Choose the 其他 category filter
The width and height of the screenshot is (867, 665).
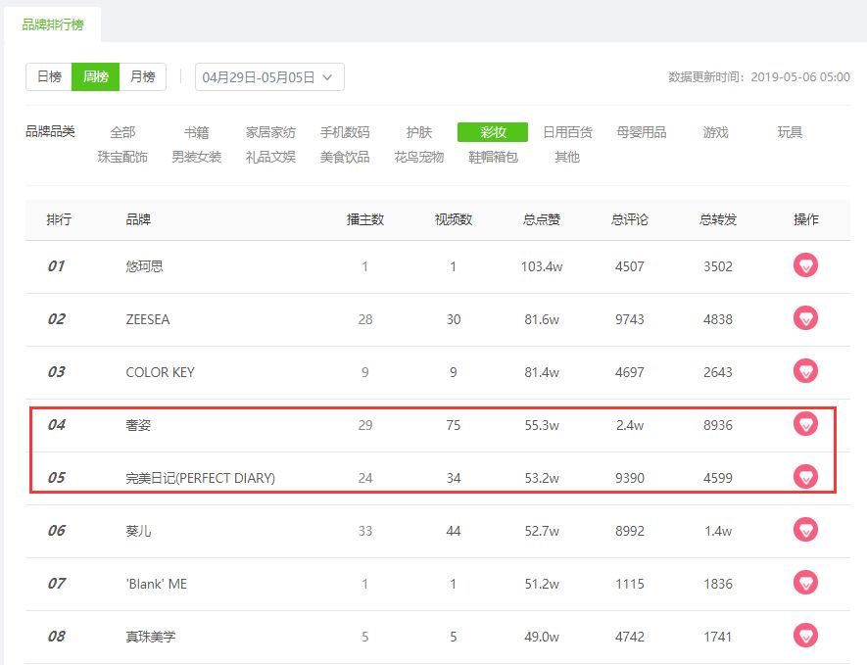(x=567, y=157)
